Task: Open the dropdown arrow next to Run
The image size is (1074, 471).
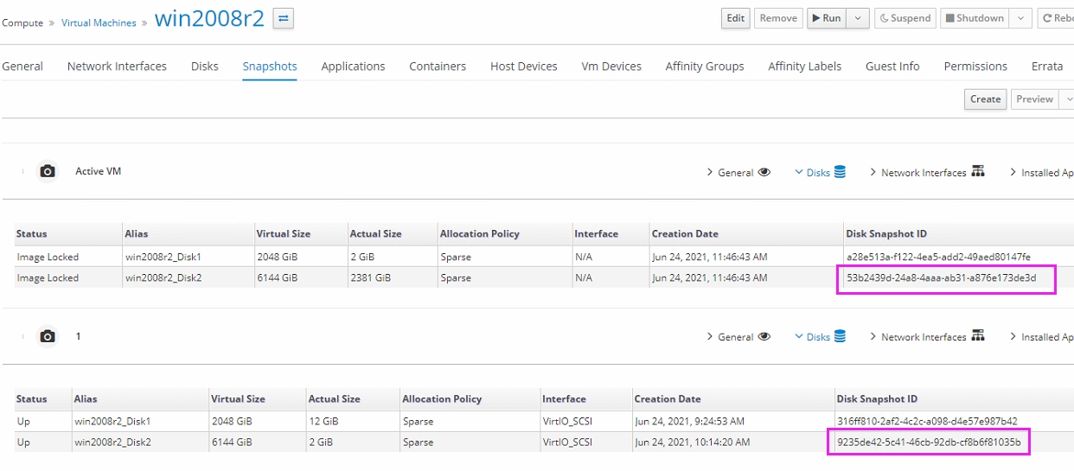Action: pyautogui.click(x=858, y=18)
